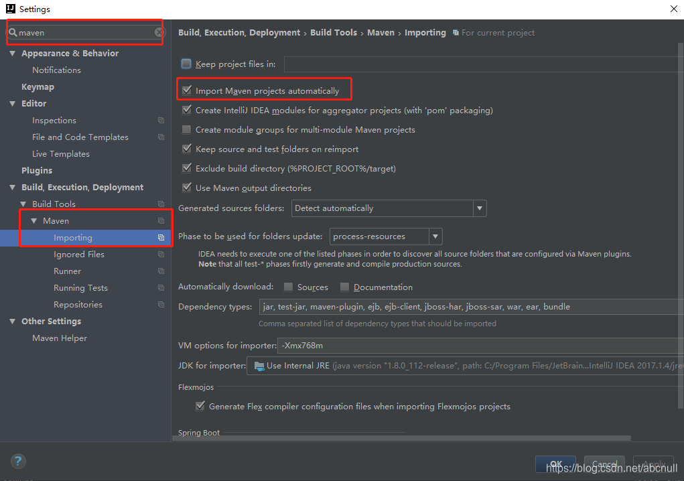
Task: Click project-level icon beside Maven row
Action: 161,220
